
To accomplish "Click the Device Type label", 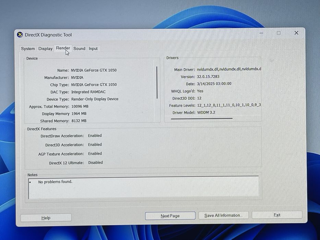I will (58, 99).
